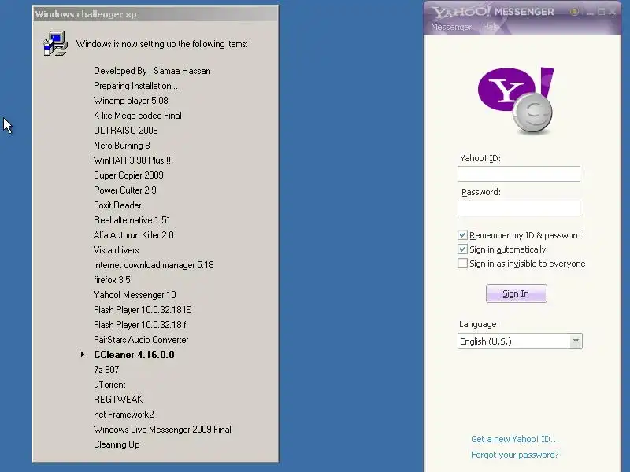Viewport: 630px width, 472px height.
Task: Click the Yahoo! ID: label
Action: tap(480, 158)
